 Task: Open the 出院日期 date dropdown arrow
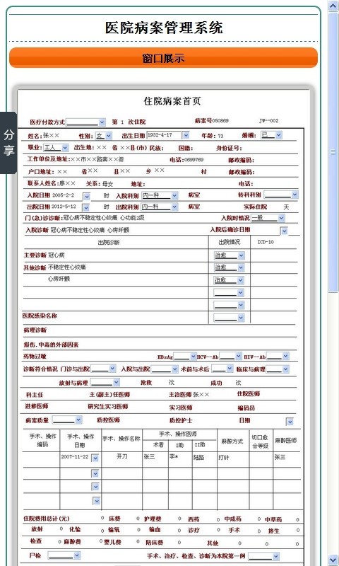(x=85, y=207)
